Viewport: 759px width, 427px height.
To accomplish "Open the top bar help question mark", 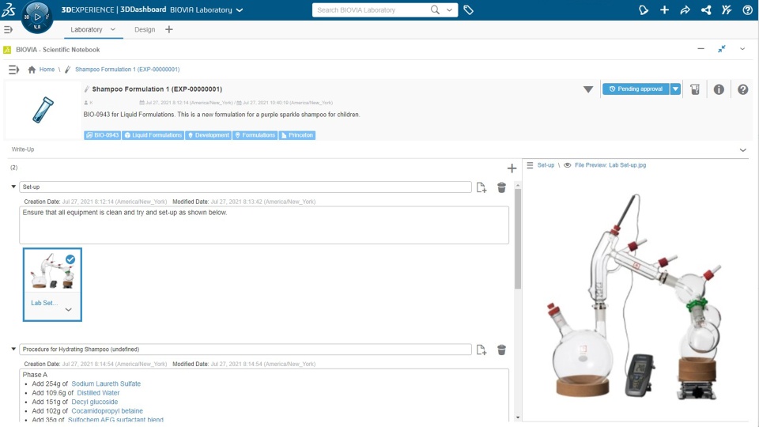I will point(747,9).
